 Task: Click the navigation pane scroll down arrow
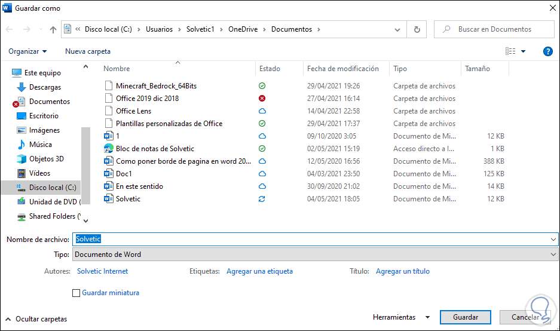pyautogui.click(x=85, y=221)
